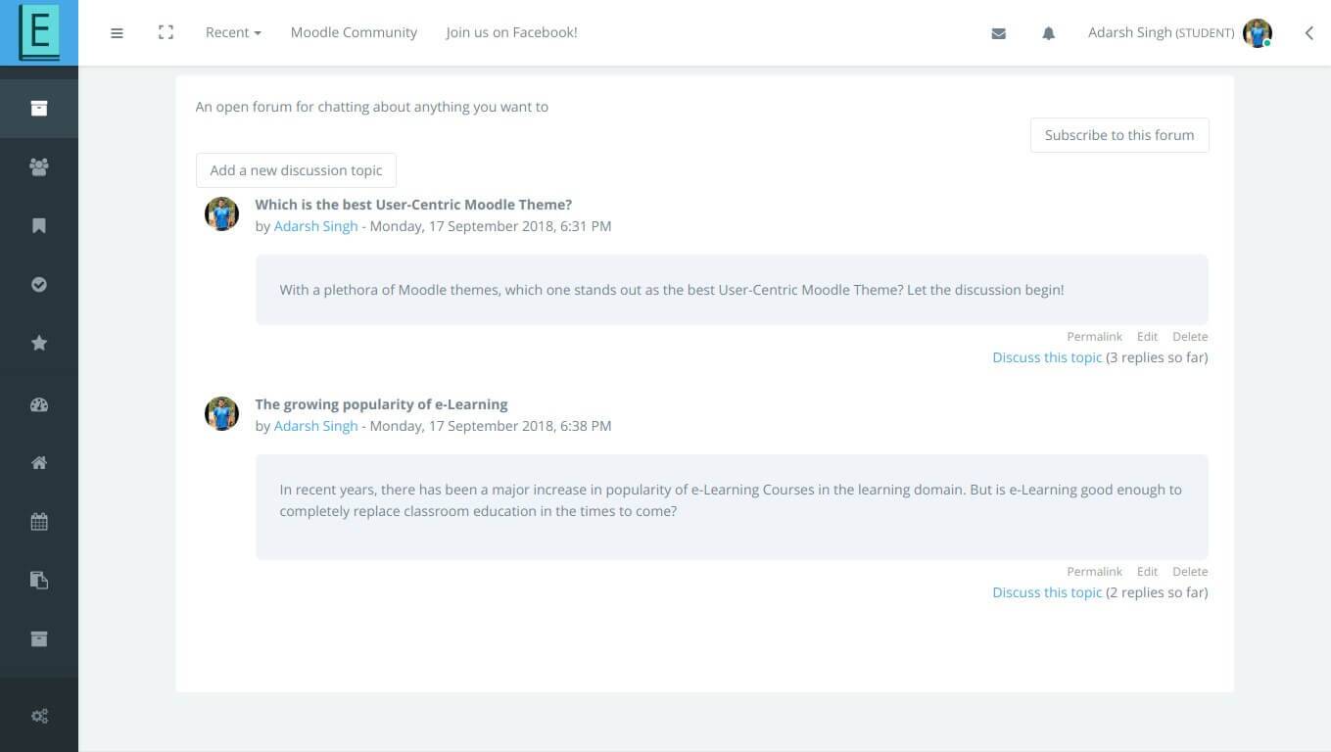Click the '(3 replies so far)' text
1331x752 pixels.
[x=1157, y=357]
